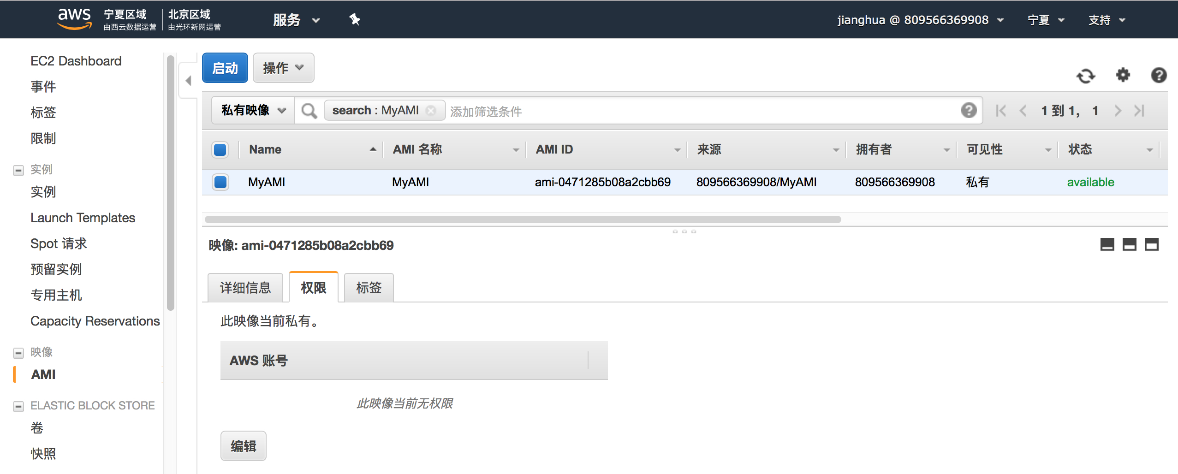Open AMI ID column sort arrow
1178x474 pixels.
[677, 150]
